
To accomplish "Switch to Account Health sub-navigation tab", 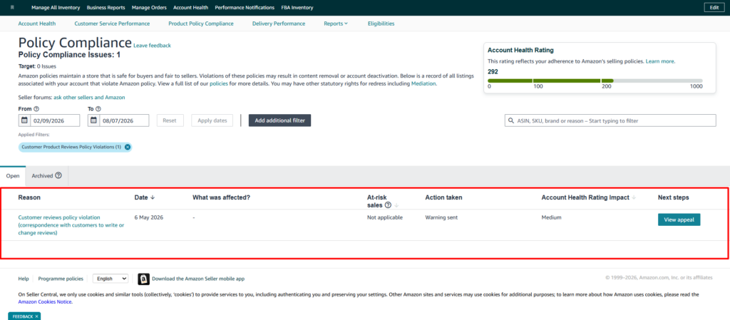I will [x=37, y=24].
